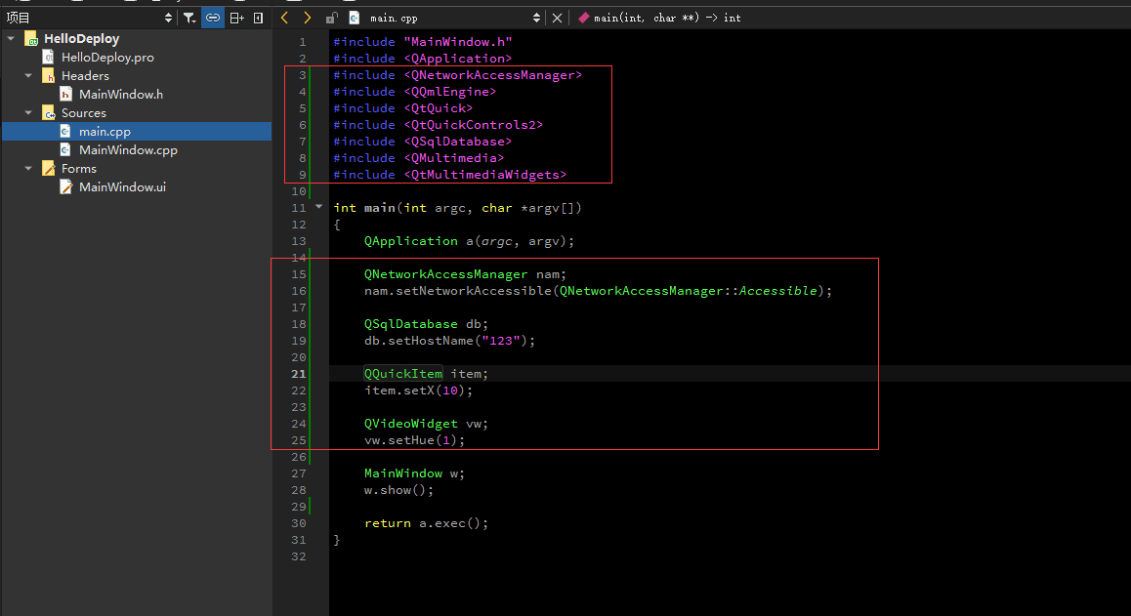Open the 项目 view selector dropdown
Screen dimensions: 1131x616
pos(168,18)
